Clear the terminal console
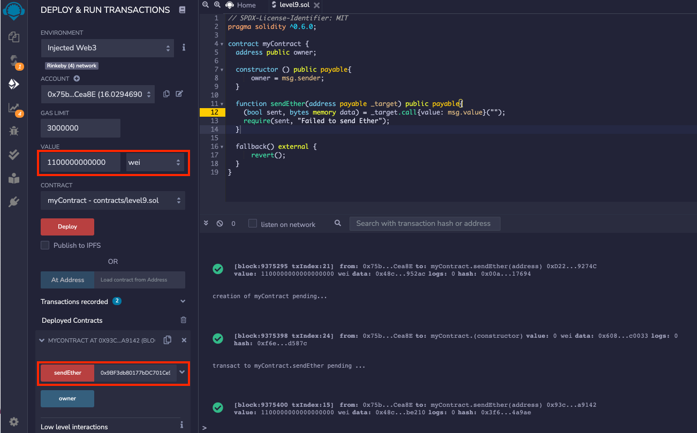This screenshot has width=697, height=433. (x=219, y=223)
